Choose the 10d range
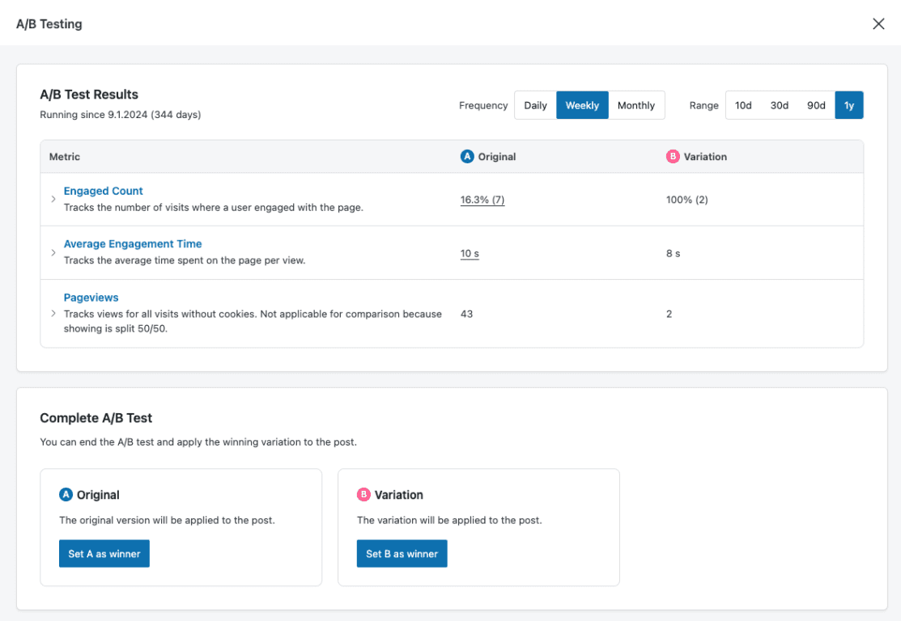The width and height of the screenshot is (901, 621). tap(743, 105)
